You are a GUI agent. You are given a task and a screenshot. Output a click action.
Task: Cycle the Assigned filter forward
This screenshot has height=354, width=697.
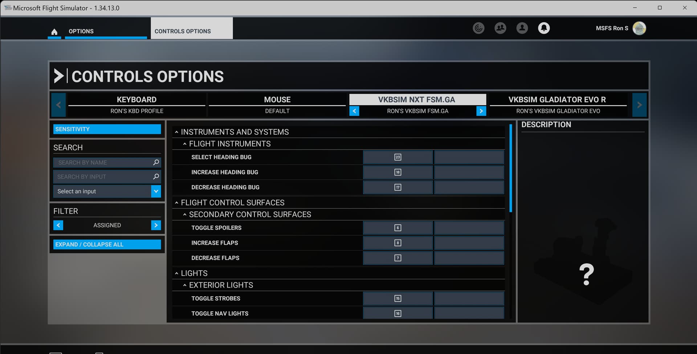point(156,225)
